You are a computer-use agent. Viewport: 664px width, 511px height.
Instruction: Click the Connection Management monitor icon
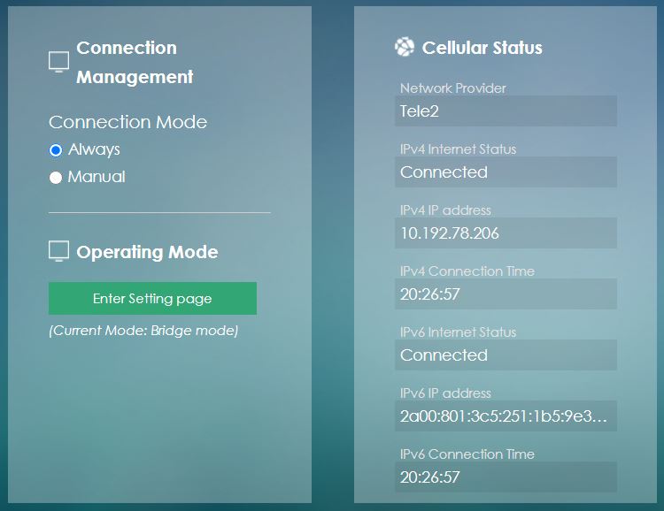[58, 62]
